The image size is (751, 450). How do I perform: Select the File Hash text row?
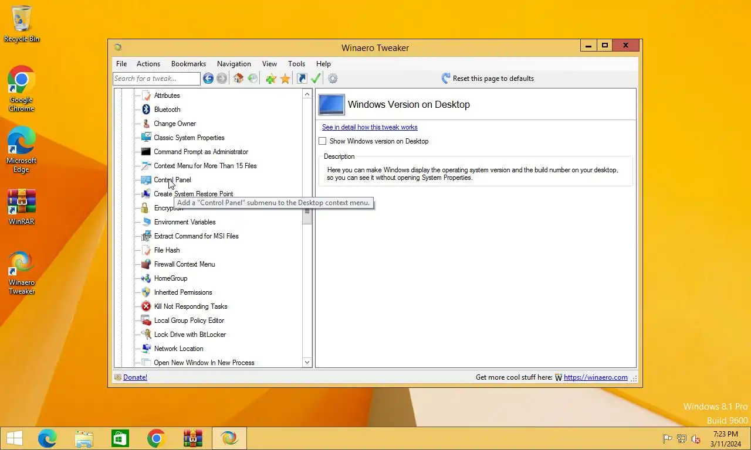pyautogui.click(x=167, y=250)
